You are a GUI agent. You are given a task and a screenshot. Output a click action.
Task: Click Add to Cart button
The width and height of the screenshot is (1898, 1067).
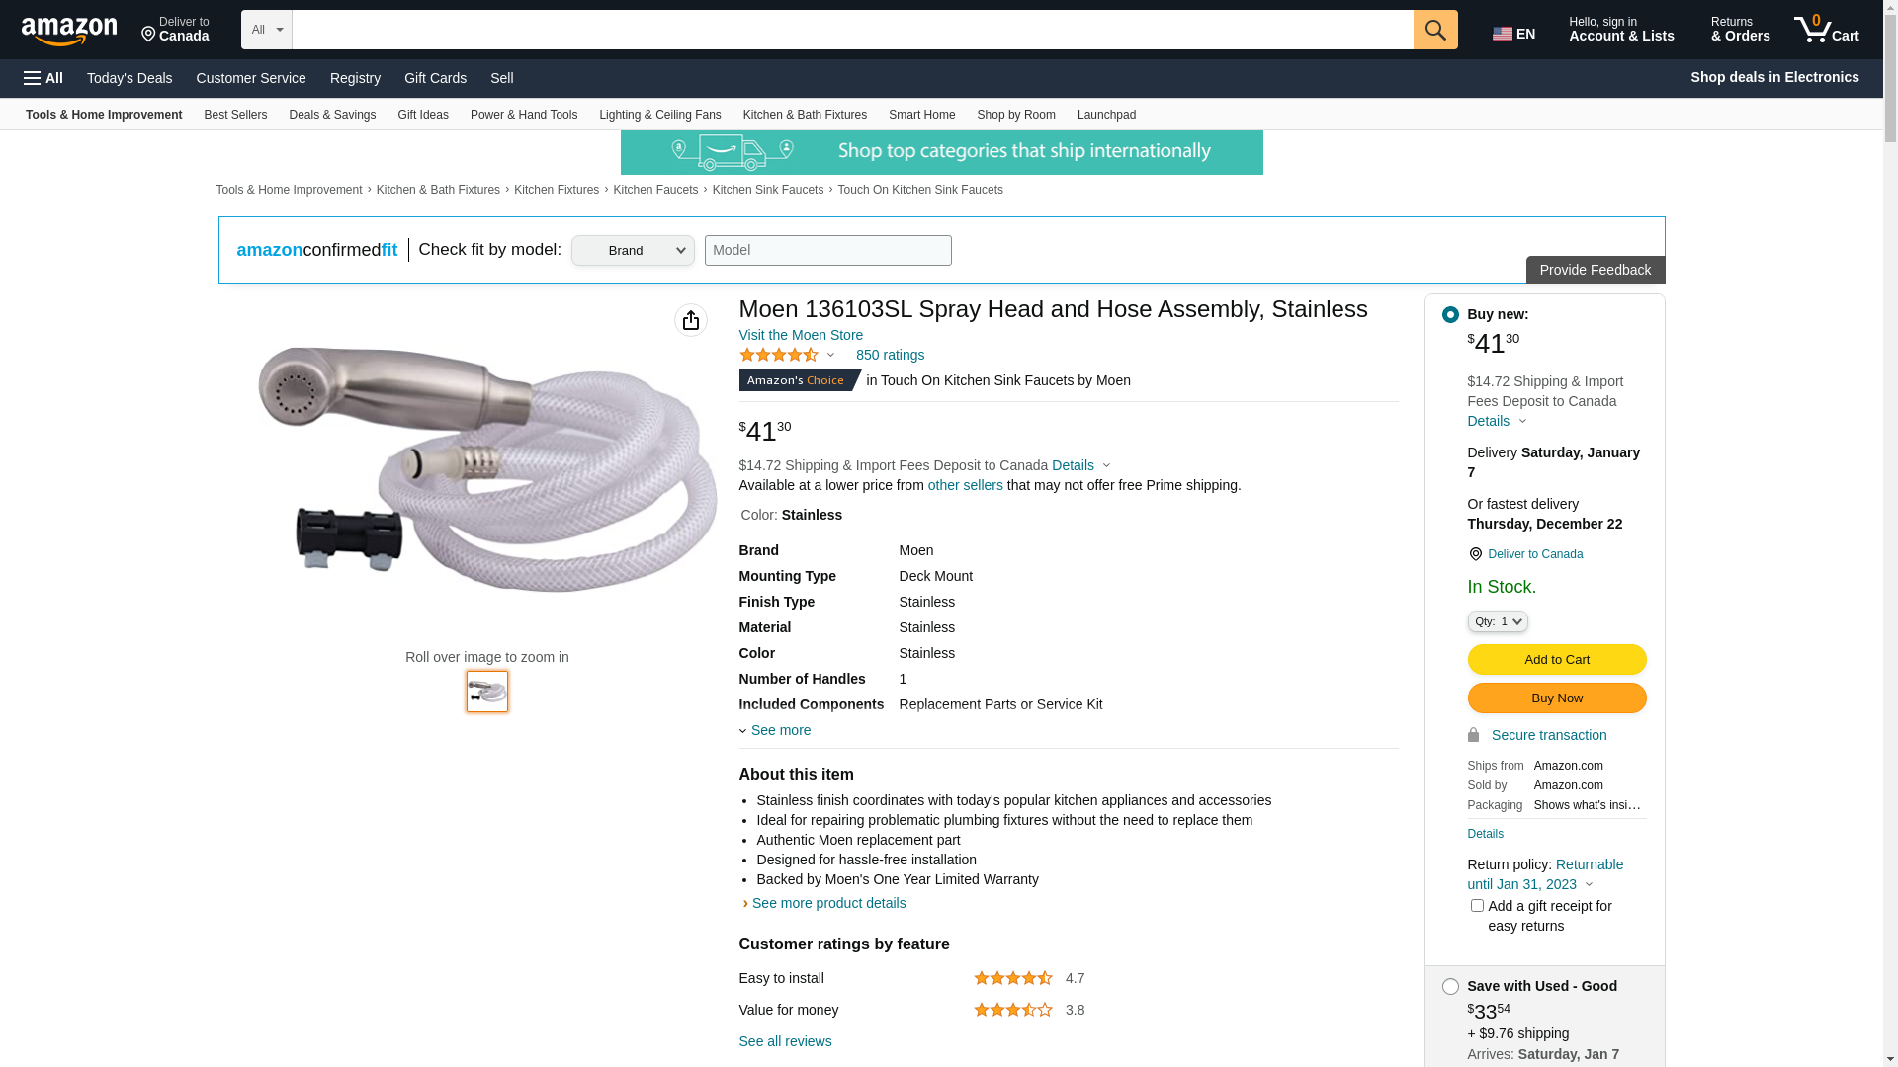[x=1557, y=660]
